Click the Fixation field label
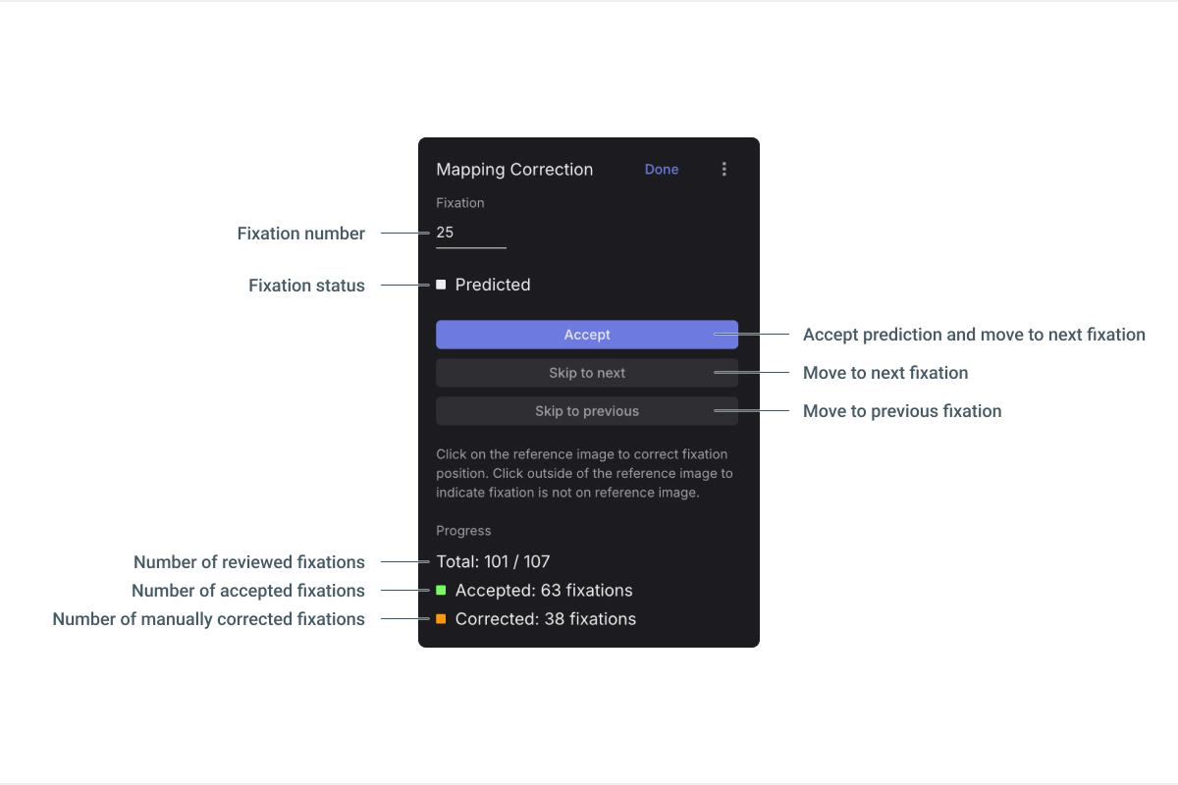This screenshot has height=785, width=1178. (x=460, y=203)
